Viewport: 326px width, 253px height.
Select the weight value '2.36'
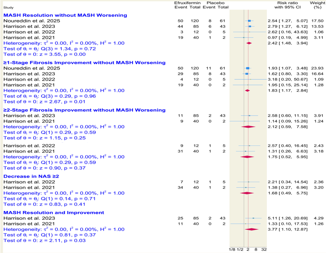(319, 182)
